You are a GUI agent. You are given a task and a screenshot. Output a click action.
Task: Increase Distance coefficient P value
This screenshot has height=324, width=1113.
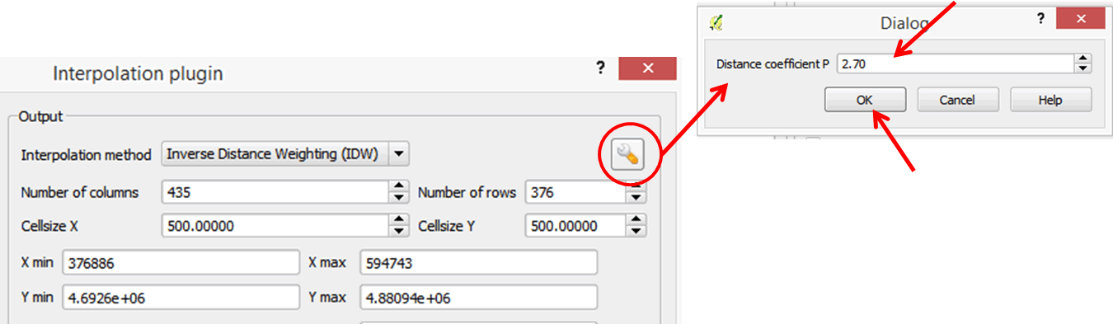(1082, 59)
